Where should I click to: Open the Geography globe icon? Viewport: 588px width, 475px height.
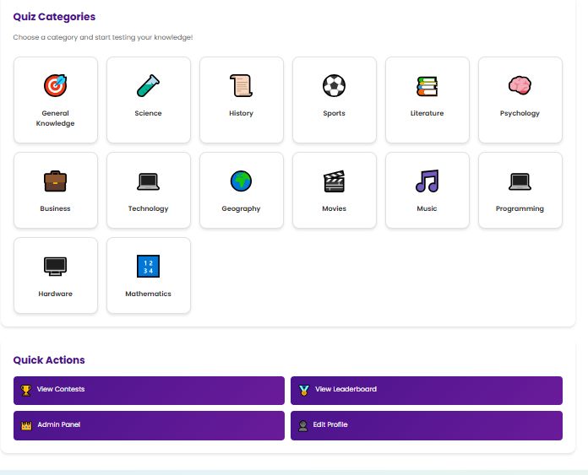click(241, 181)
